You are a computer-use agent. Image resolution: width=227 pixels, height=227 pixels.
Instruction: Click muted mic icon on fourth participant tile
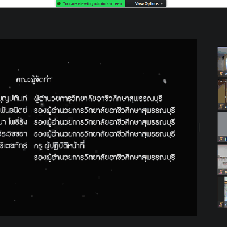(x=221, y=171)
